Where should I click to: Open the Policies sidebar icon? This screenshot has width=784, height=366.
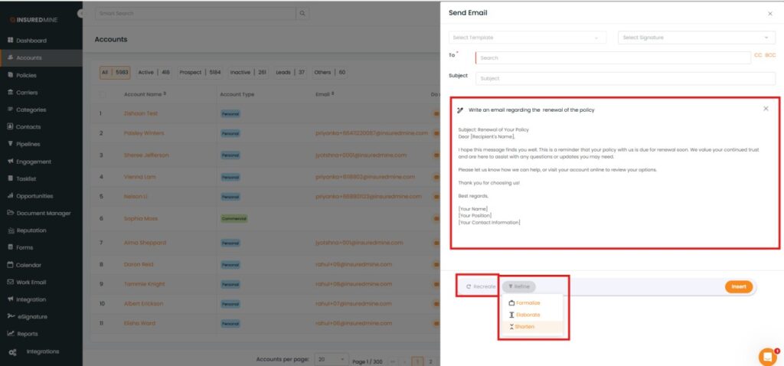(x=10, y=75)
